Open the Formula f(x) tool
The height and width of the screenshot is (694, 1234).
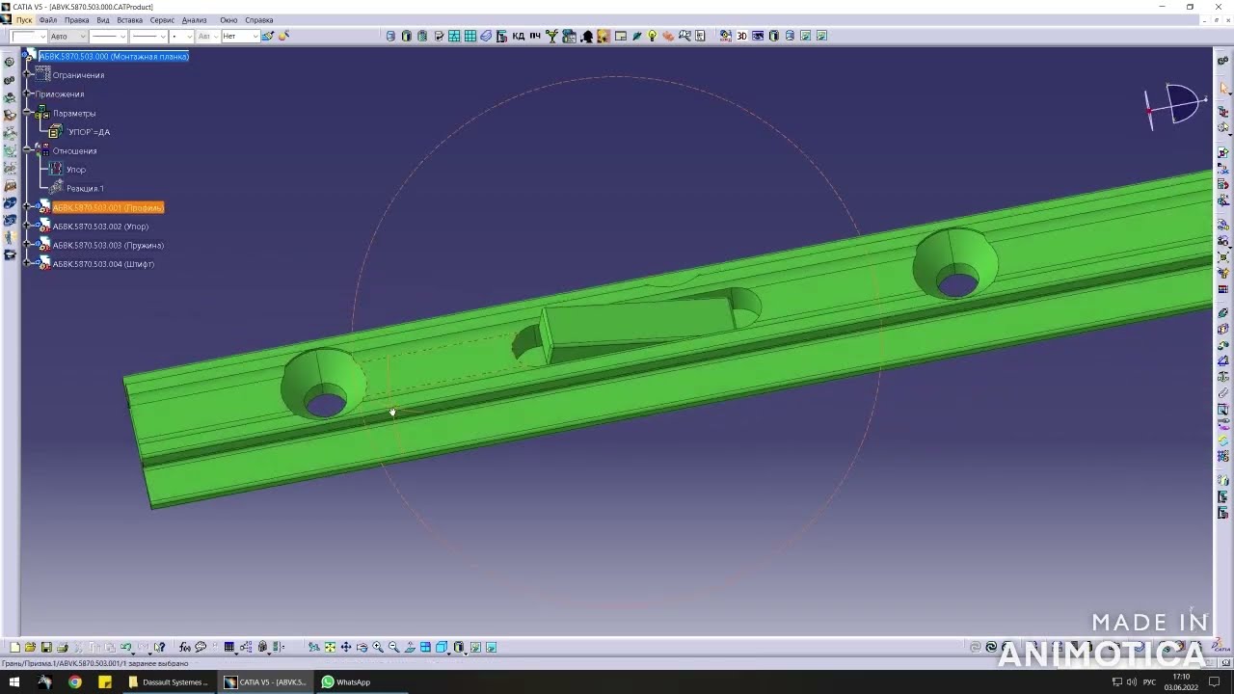[x=185, y=647]
